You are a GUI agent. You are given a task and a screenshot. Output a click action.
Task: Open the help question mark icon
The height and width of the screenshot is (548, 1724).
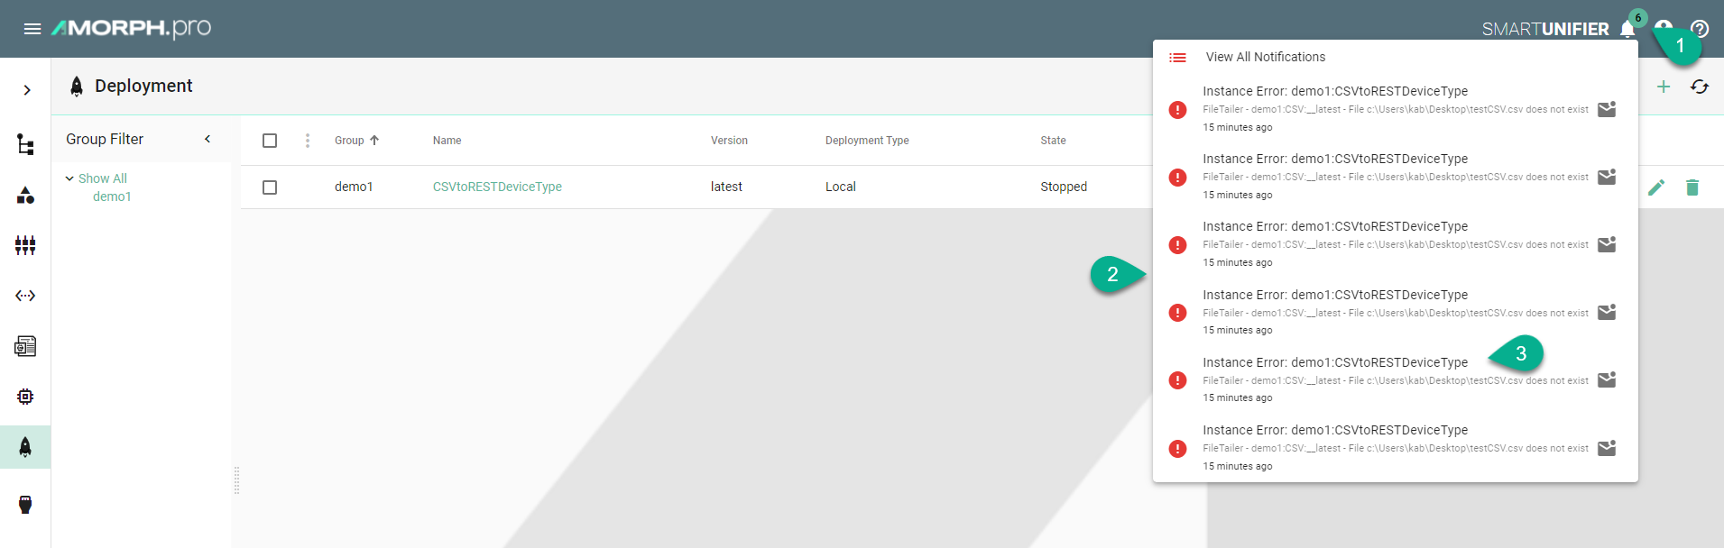(x=1700, y=29)
